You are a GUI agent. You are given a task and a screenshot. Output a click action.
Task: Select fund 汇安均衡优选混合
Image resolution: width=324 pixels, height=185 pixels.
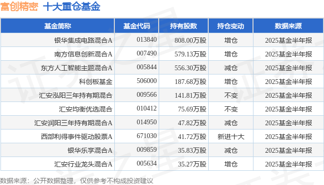pyautogui.click(x=86, y=109)
